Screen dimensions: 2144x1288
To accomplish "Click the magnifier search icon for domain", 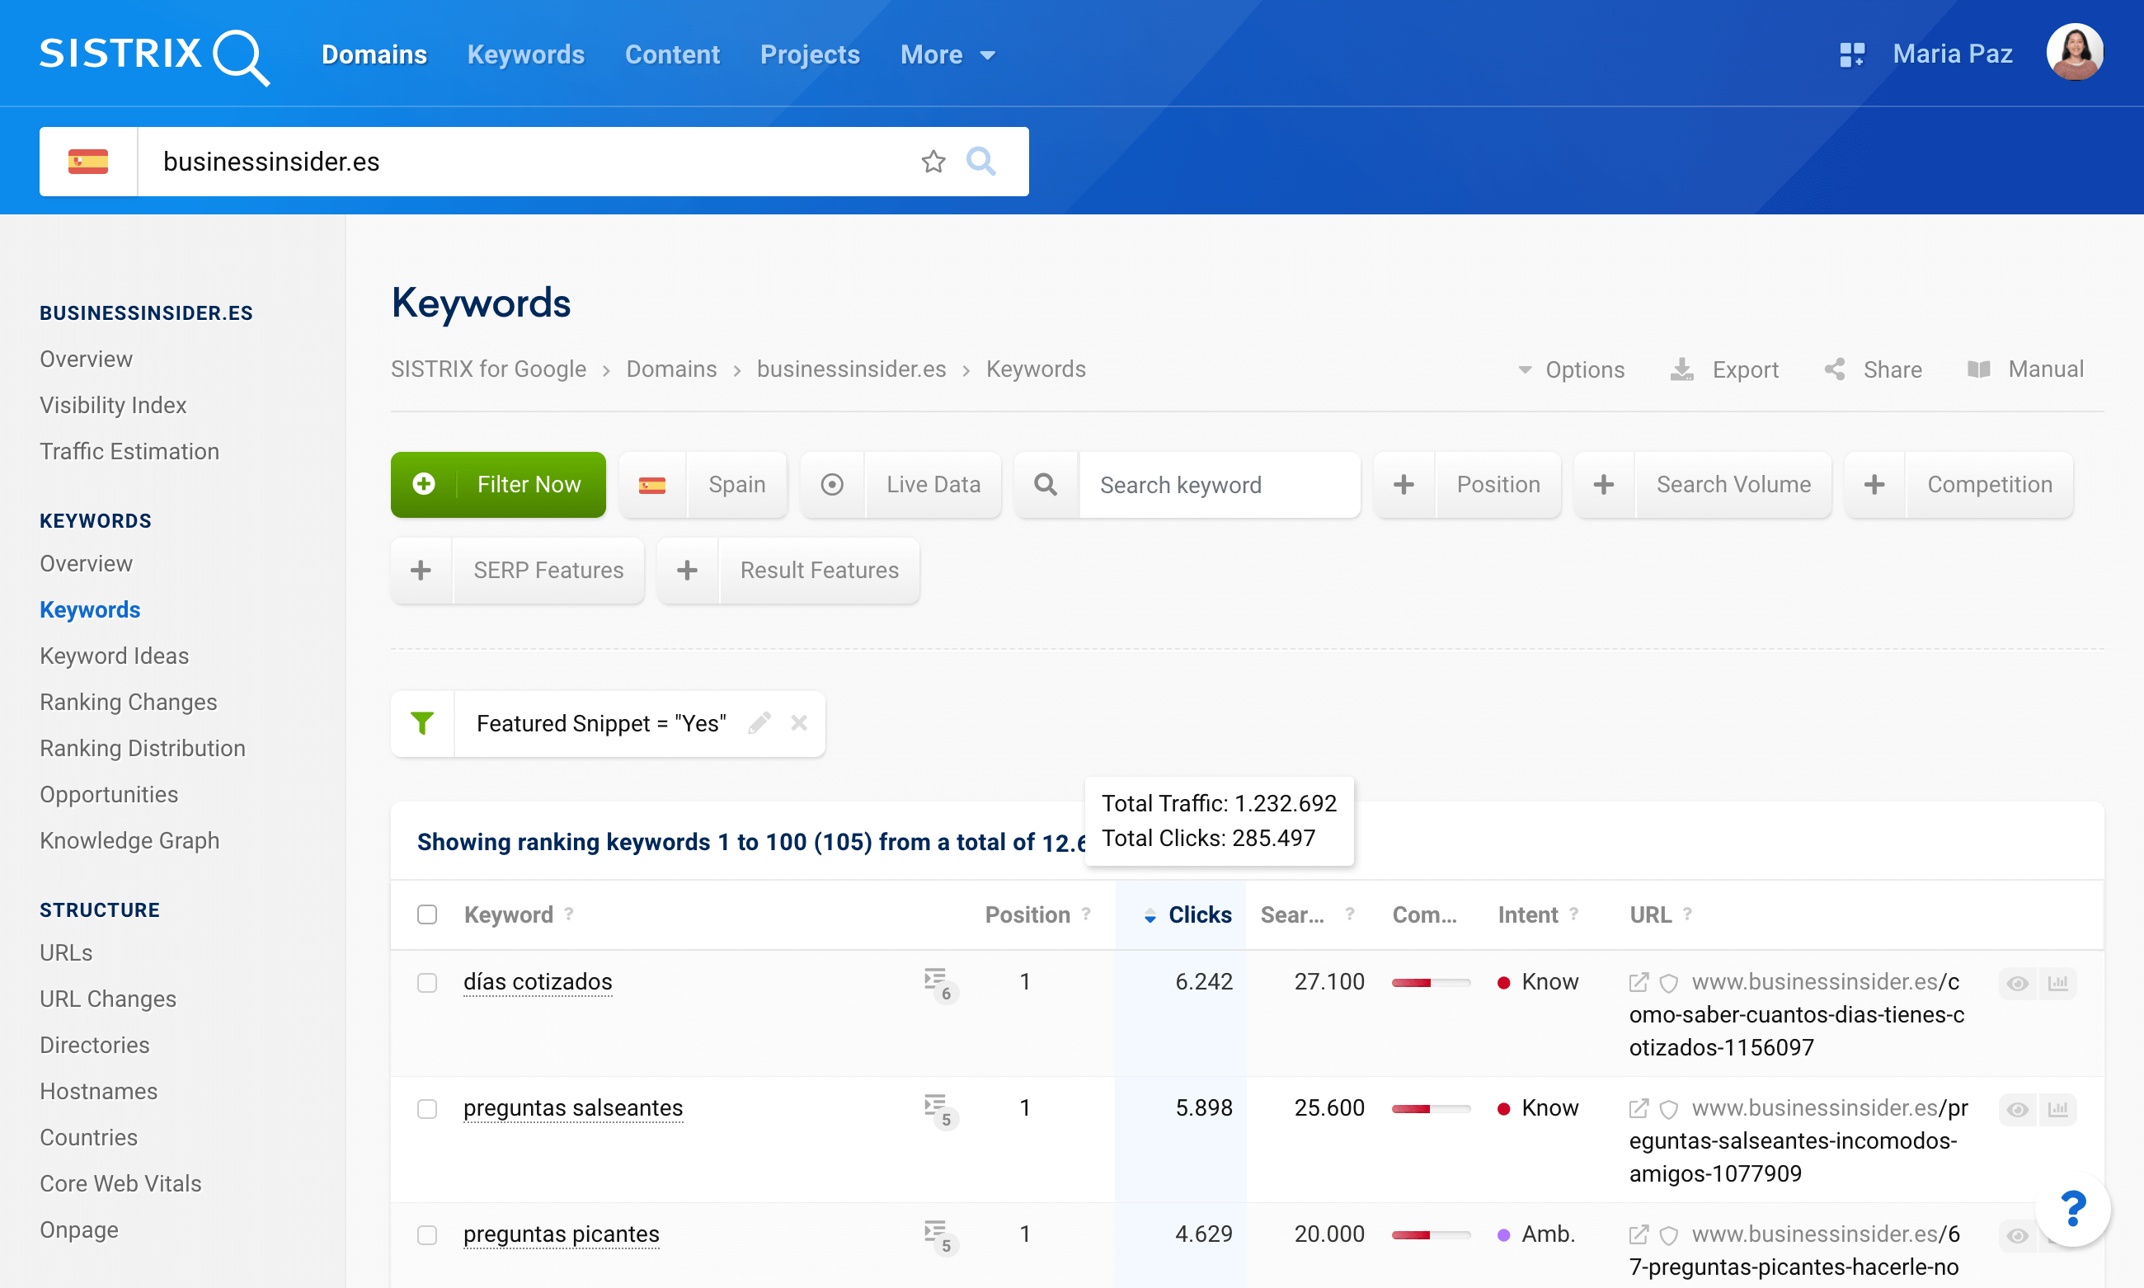I will click(x=980, y=162).
